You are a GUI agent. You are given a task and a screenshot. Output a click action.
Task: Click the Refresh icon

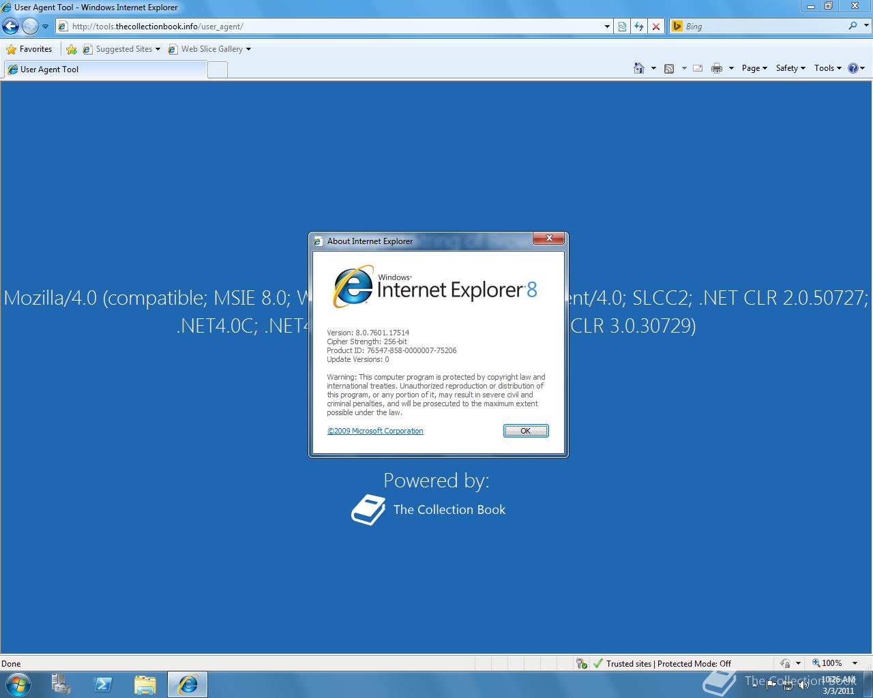(639, 27)
